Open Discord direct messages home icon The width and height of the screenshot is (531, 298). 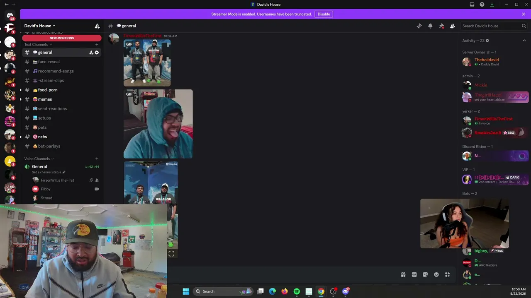[10, 16]
